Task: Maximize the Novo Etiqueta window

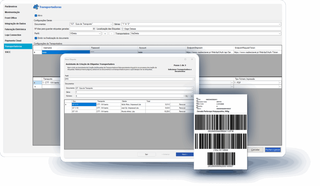Action: [x=185, y=59]
